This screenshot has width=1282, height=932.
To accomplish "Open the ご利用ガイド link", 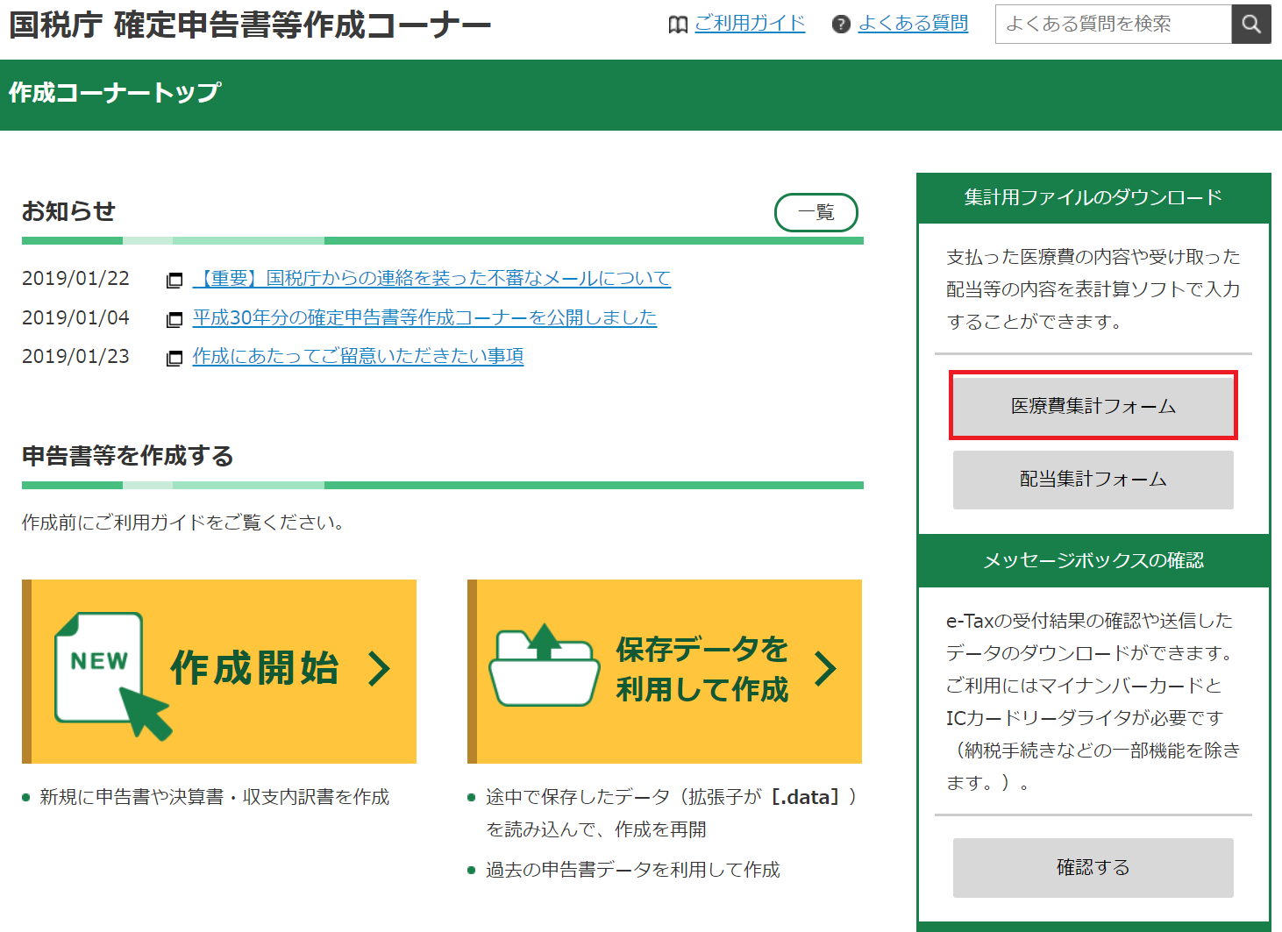I will pyautogui.click(x=750, y=24).
